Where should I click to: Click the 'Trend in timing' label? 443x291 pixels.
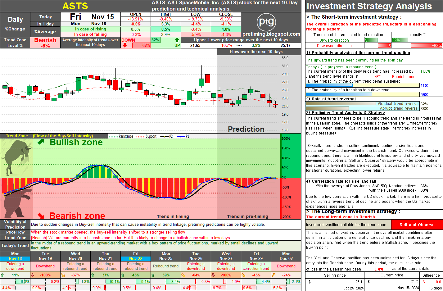(x=173, y=216)
